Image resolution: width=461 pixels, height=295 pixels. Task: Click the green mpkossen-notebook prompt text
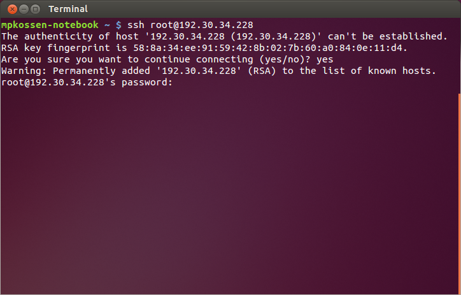coord(50,25)
